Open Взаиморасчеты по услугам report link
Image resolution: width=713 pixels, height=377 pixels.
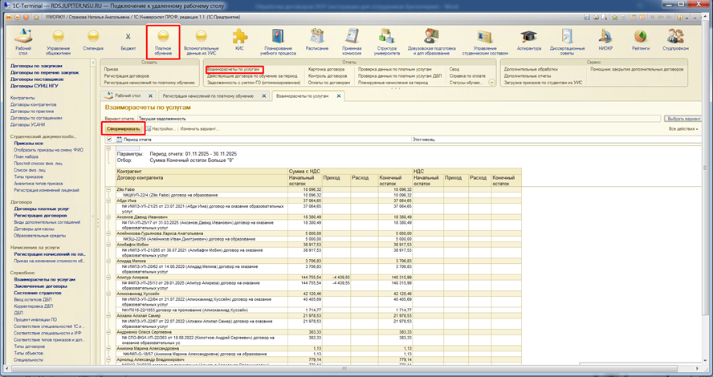pos(234,69)
